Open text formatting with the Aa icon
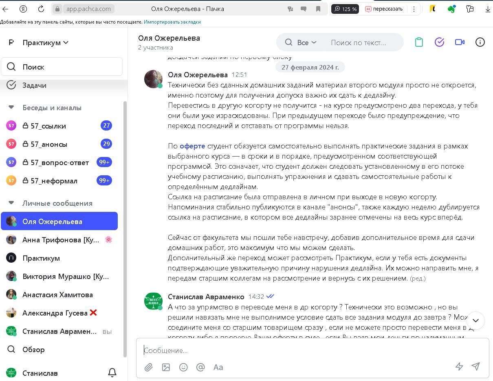This screenshot has width=493, height=381. (x=218, y=367)
